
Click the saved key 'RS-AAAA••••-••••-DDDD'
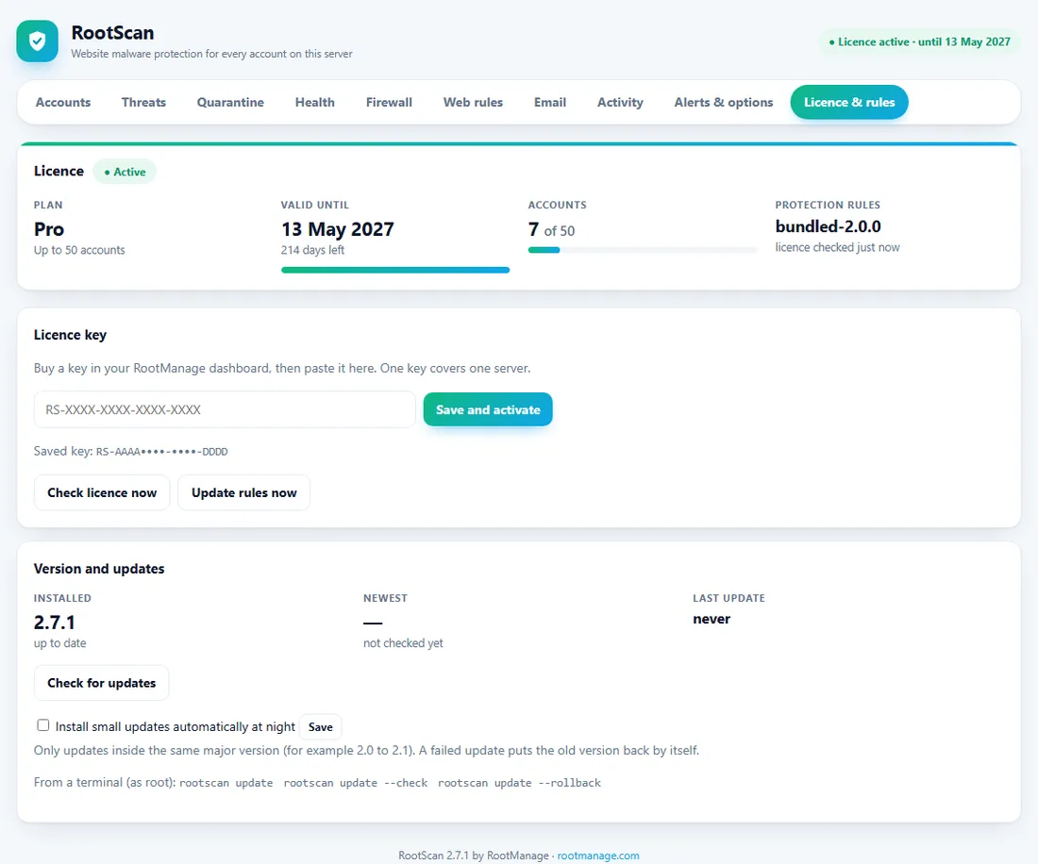[x=162, y=452]
